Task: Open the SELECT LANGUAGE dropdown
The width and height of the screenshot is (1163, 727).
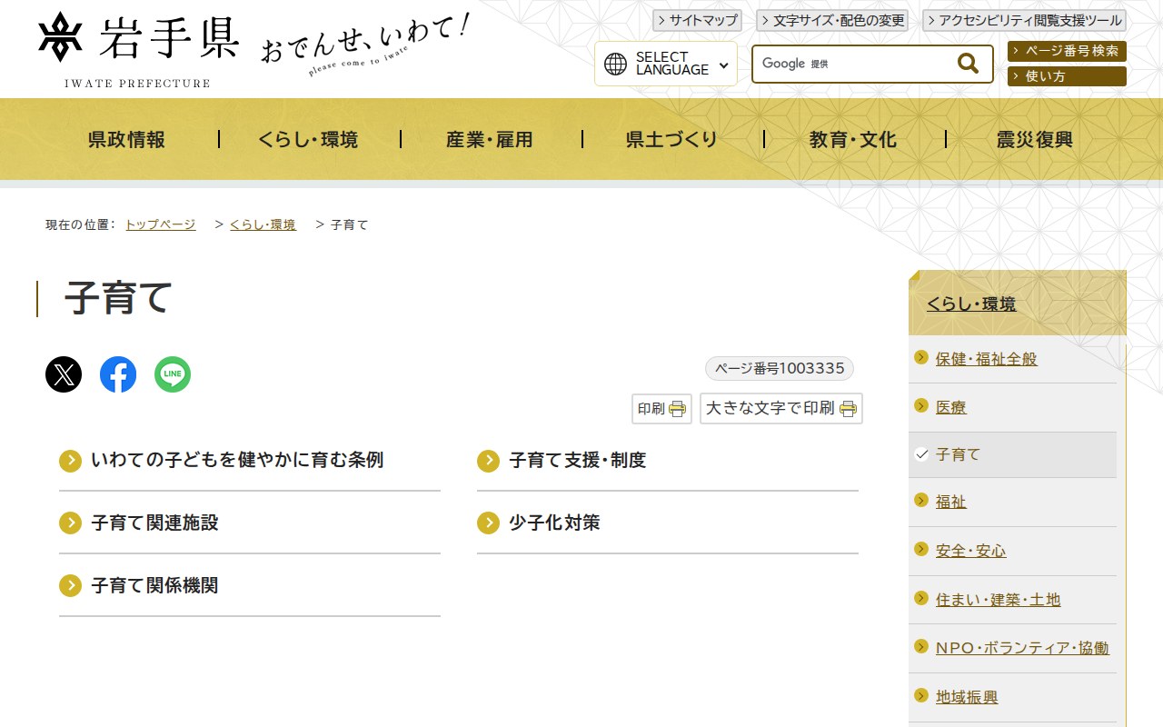Action: [666, 64]
